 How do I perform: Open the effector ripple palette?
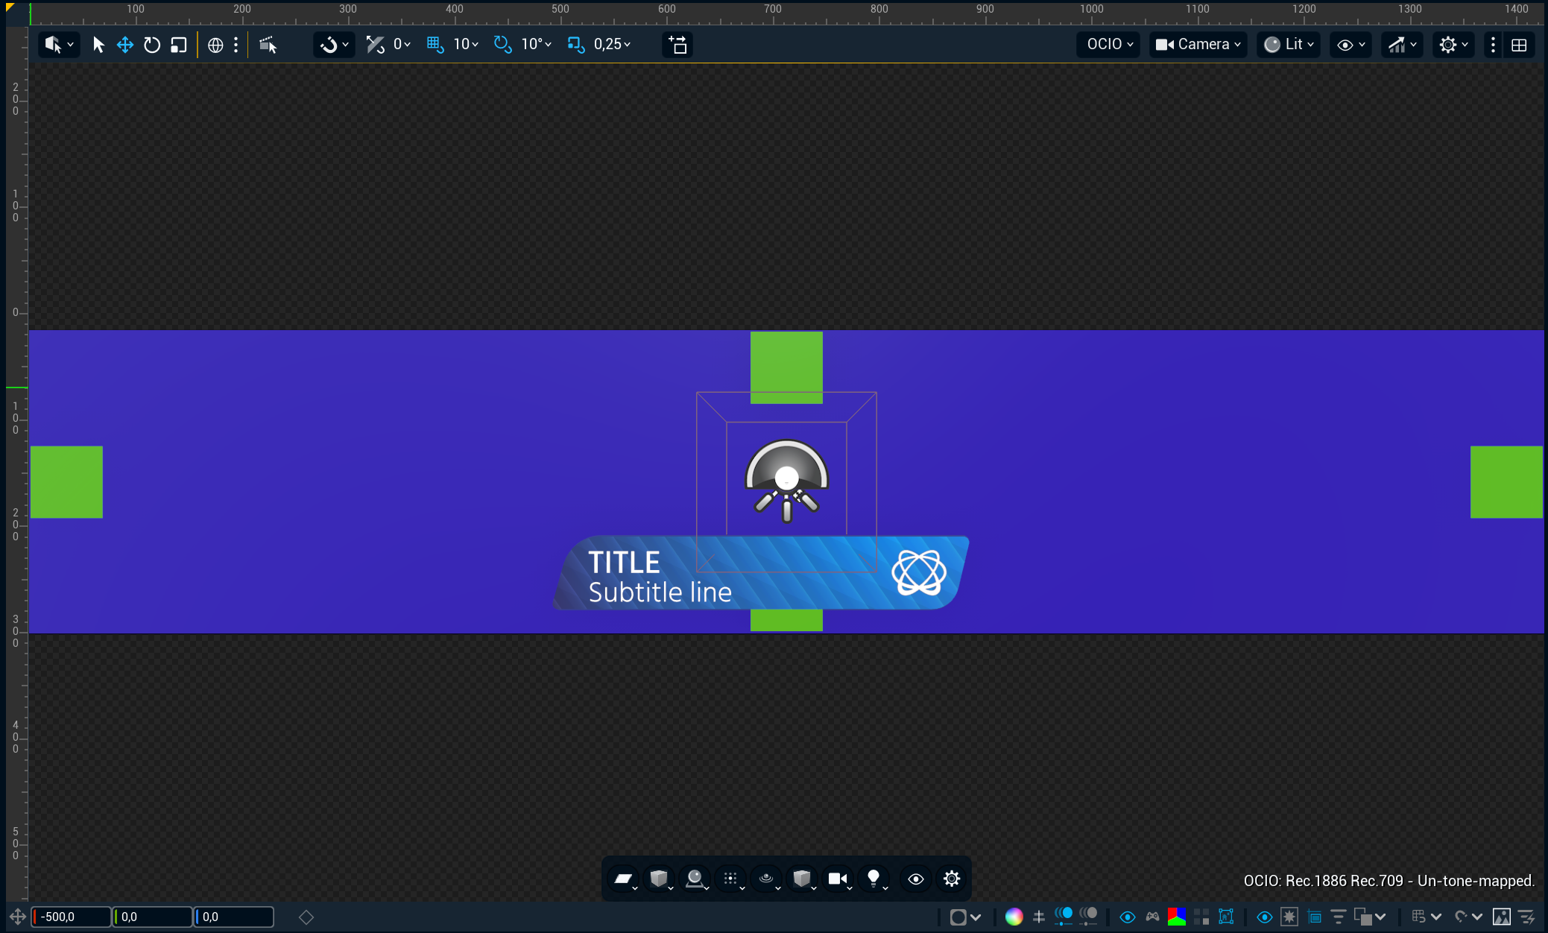point(767,879)
